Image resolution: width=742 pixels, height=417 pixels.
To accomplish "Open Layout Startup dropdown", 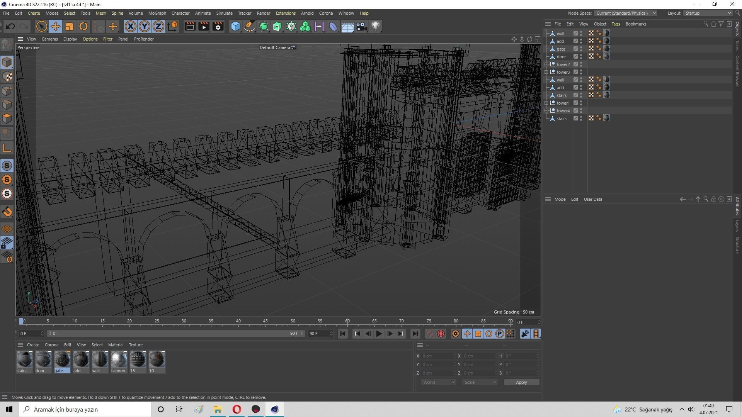I will [708, 13].
